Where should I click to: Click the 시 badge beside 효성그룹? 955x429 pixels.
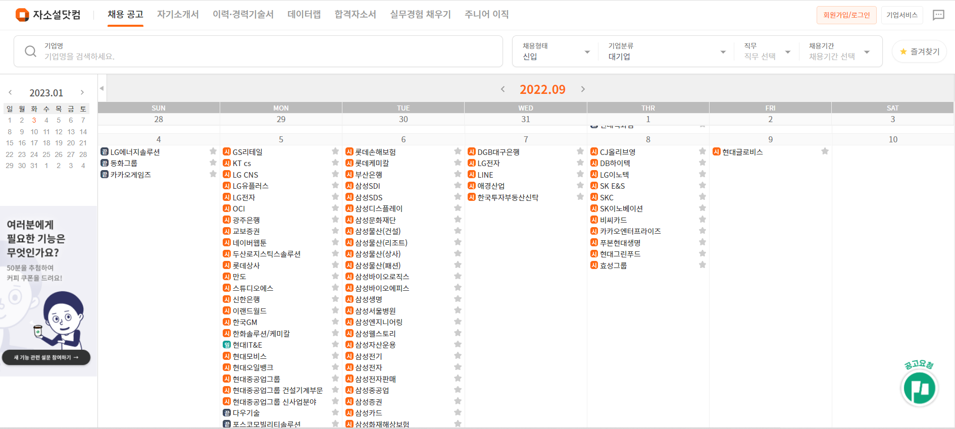tap(594, 265)
